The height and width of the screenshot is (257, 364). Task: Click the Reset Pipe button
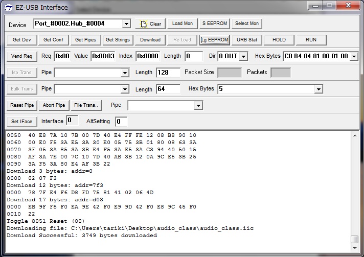21,105
